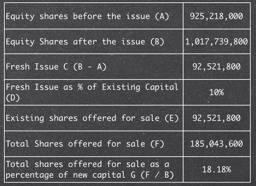Screen dimensions: 256x186
Task: Select the 18.18% value cell
Action: coord(216,170)
